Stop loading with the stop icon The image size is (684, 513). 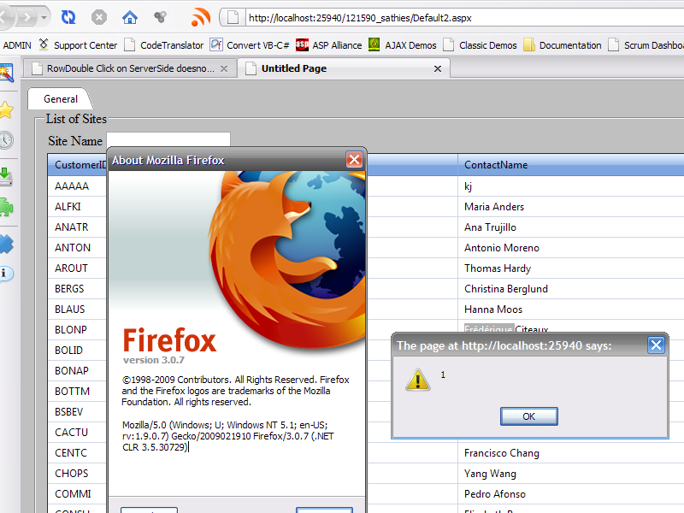(99, 17)
